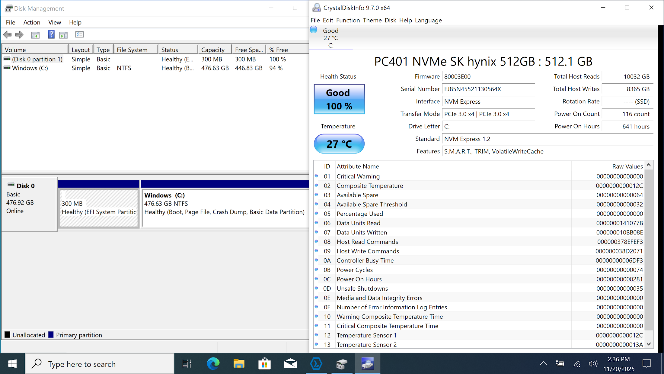Open Microsoft Edge from the taskbar
664x374 pixels.
pyautogui.click(x=213, y=364)
